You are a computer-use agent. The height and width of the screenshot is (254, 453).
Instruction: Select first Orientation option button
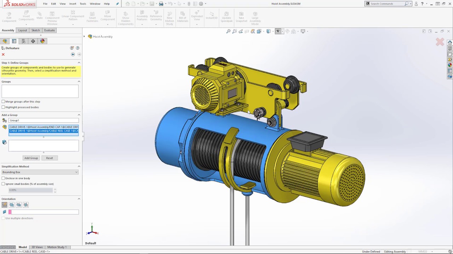pos(5,205)
